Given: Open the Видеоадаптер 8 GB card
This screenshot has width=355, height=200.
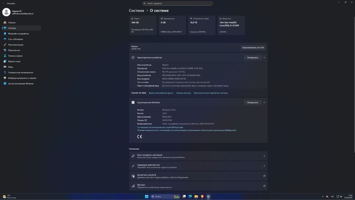Looking at the screenshot, I should [x=172, y=25].
